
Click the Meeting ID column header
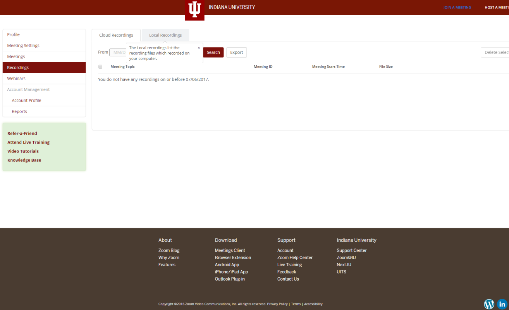(x=263, y=67)
